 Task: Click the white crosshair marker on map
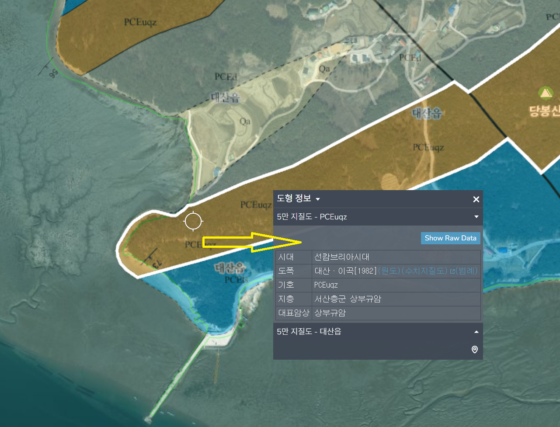193,221
